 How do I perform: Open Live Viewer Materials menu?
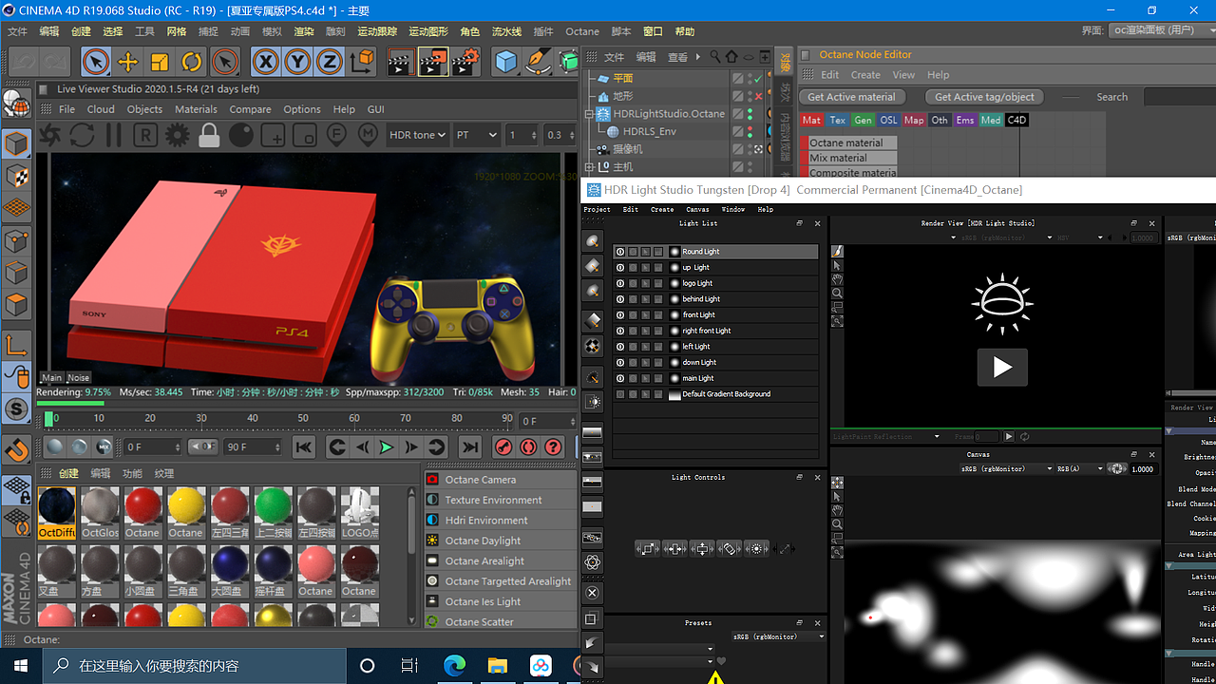click(196, 109)
